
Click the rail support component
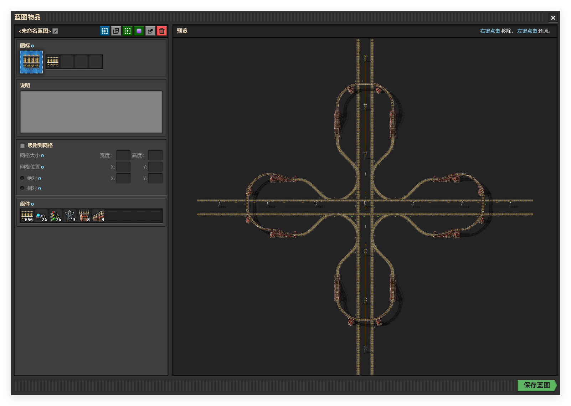[84, 216]
